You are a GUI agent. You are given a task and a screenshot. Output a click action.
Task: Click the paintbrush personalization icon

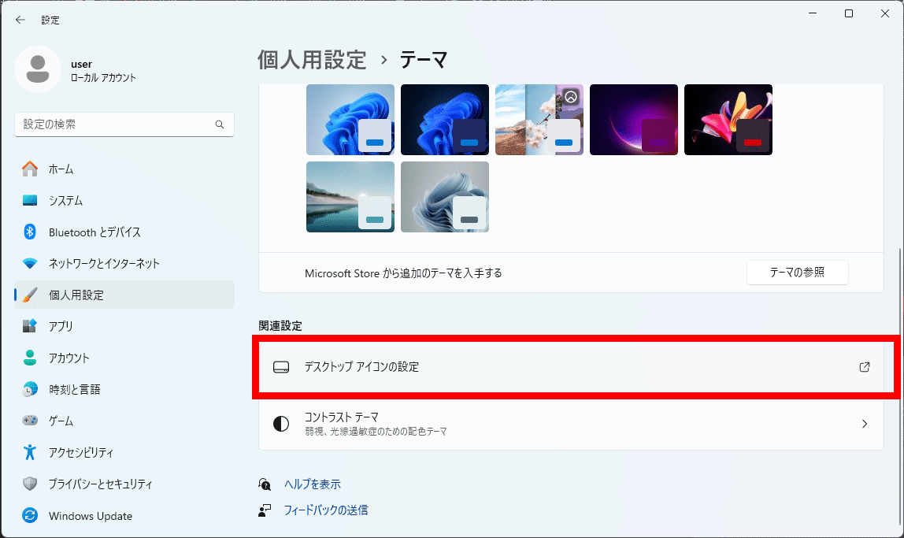pos(30,295)
